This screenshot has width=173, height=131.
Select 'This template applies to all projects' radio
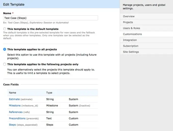[5, 49]
